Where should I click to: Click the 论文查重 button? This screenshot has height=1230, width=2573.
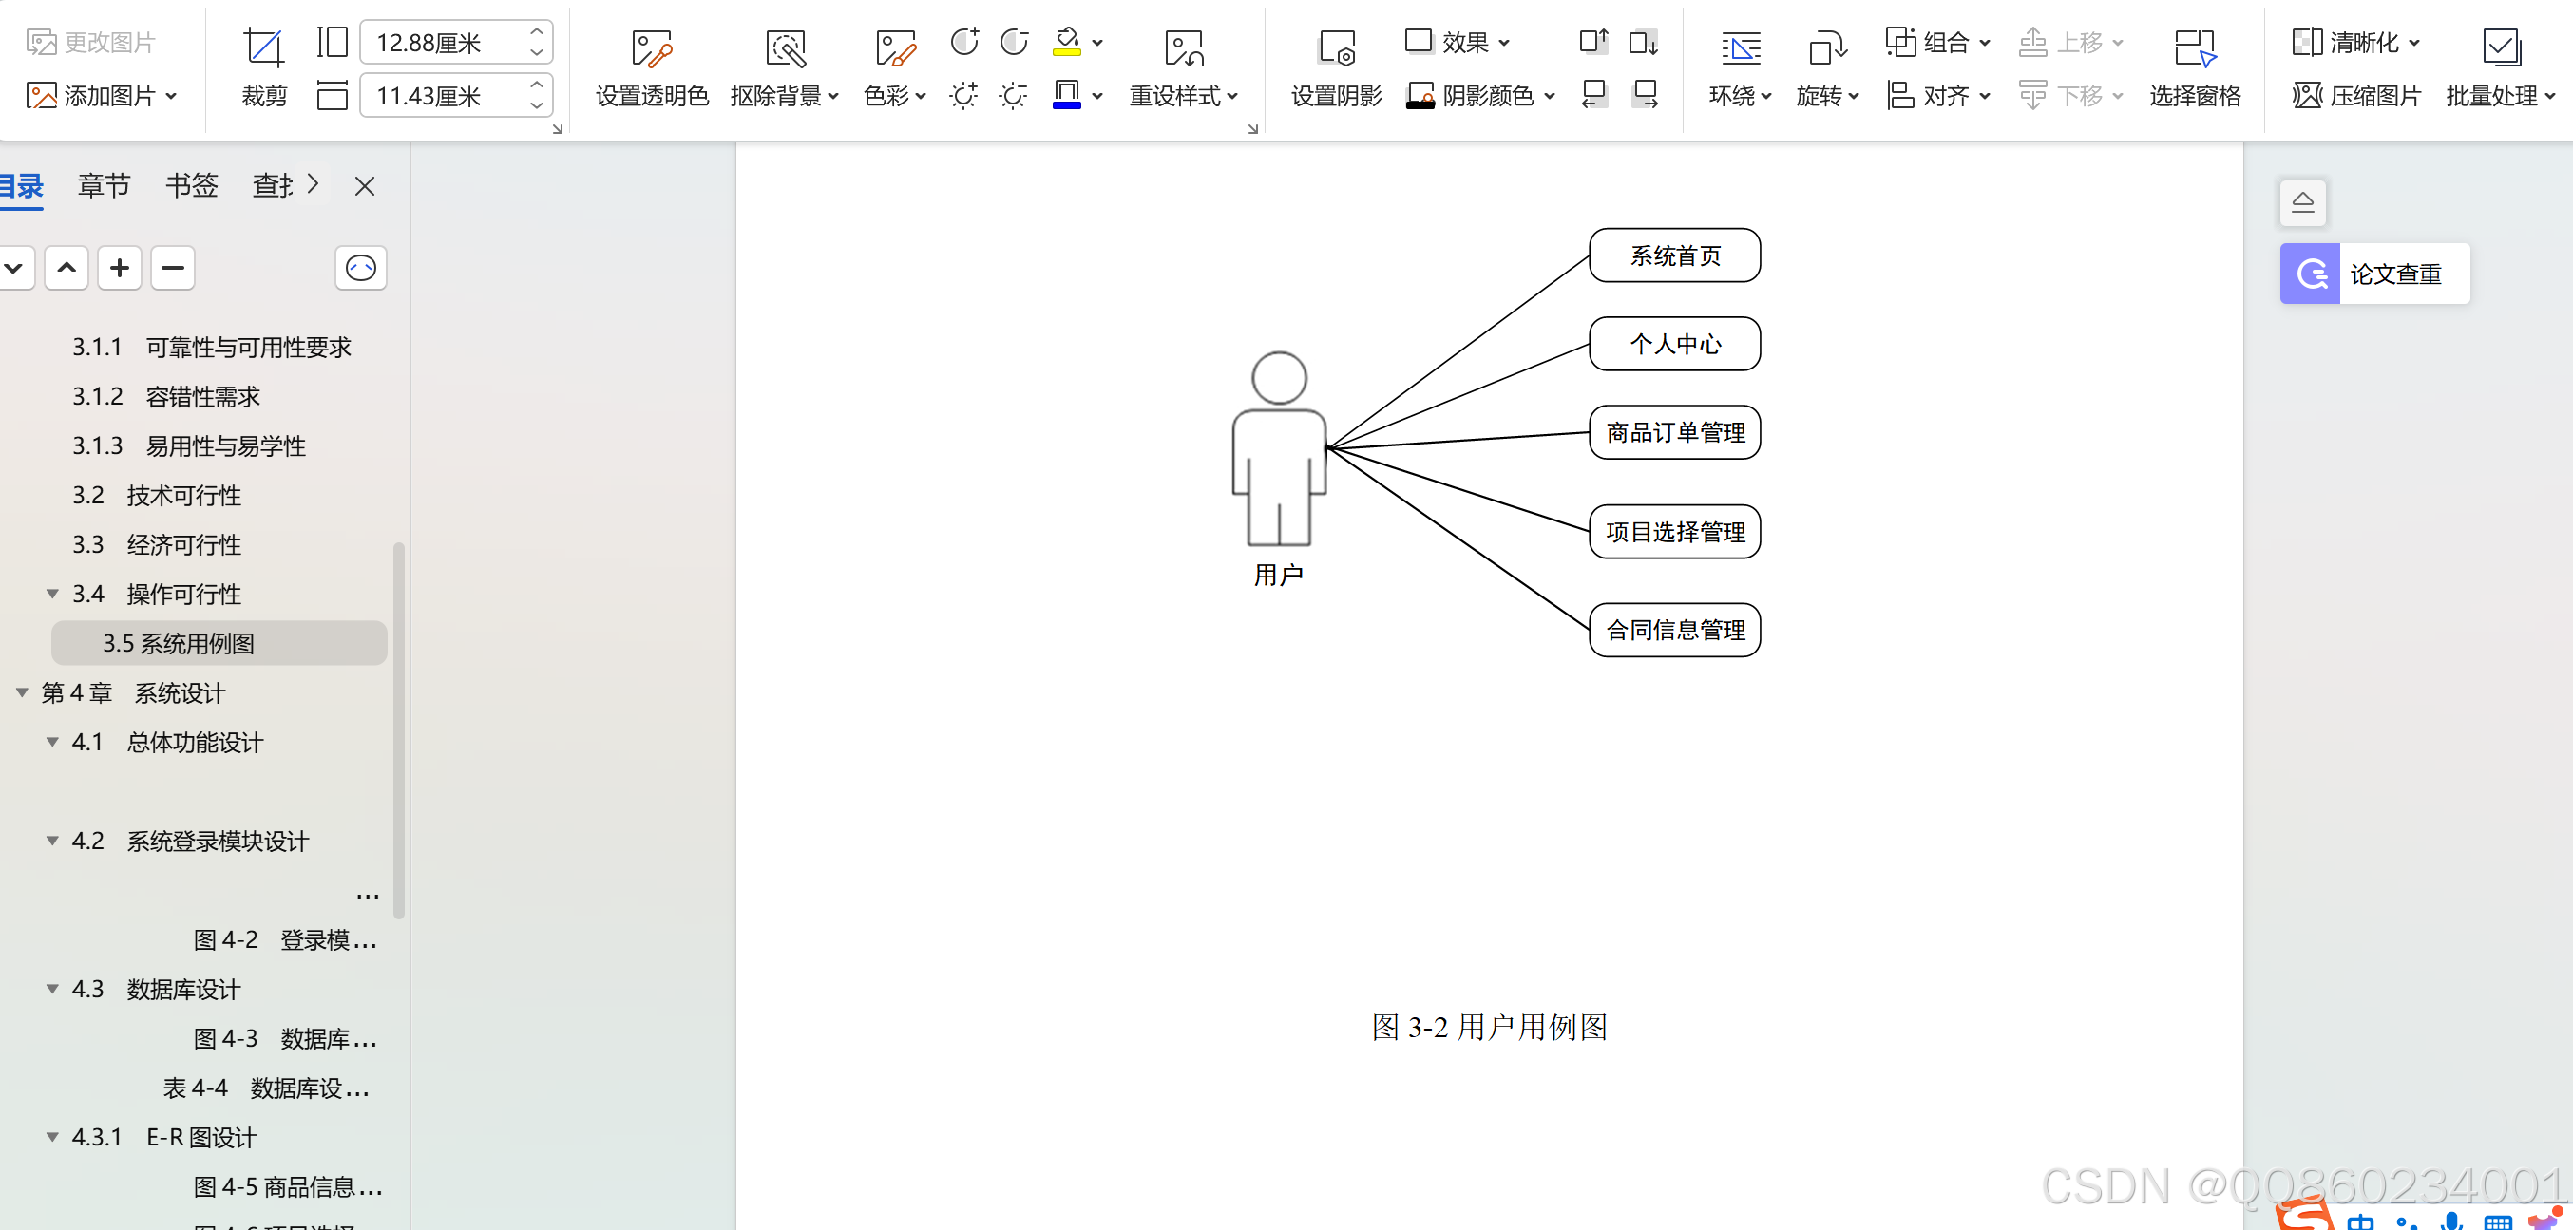(2375, 274)
